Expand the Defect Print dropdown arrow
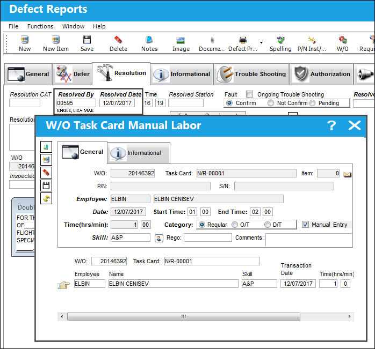This screenshot has width=375, height=349. coord(261,42)
